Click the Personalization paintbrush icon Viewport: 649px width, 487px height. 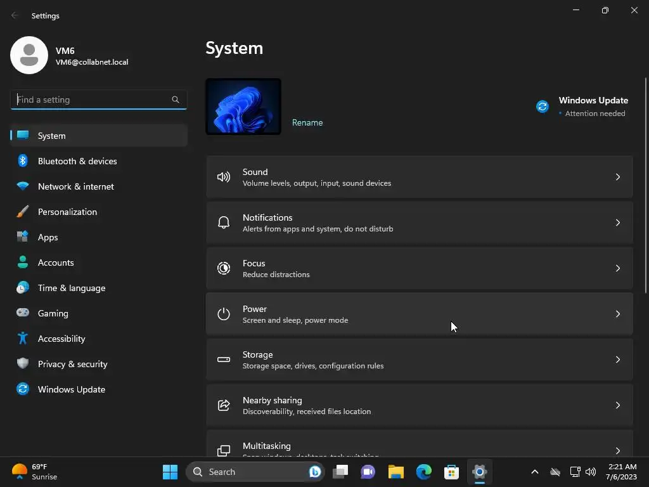click(x=23, y=212)
